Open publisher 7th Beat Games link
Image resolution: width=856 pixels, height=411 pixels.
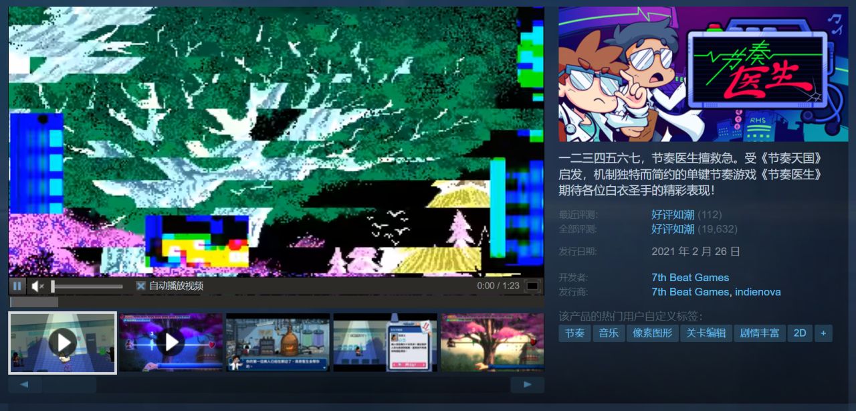[x=690, y=292]
